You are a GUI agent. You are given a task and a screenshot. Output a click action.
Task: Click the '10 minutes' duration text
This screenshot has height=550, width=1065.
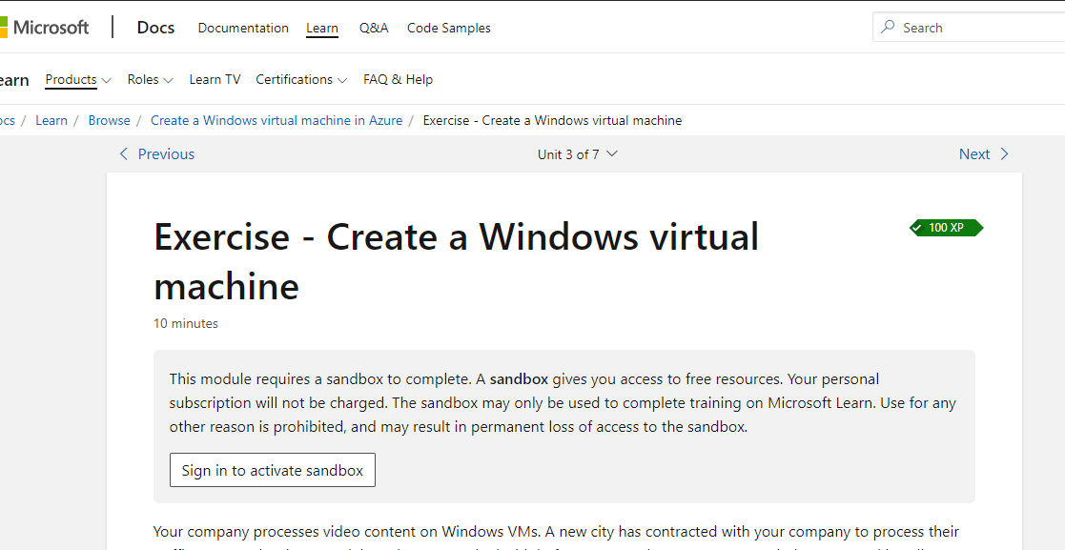click(x=185, y=323)
